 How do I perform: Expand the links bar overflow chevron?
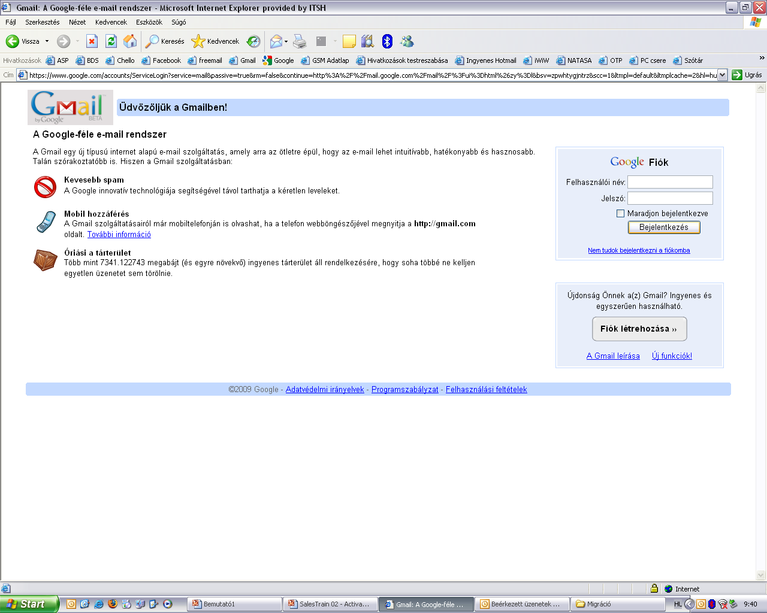point(762,58)
